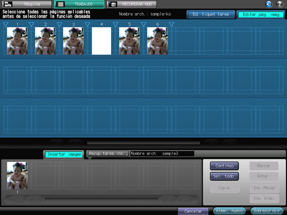Jump to last page in main scroll bar
The height and width of the screenshot is (215, 287).
point(230,143)
